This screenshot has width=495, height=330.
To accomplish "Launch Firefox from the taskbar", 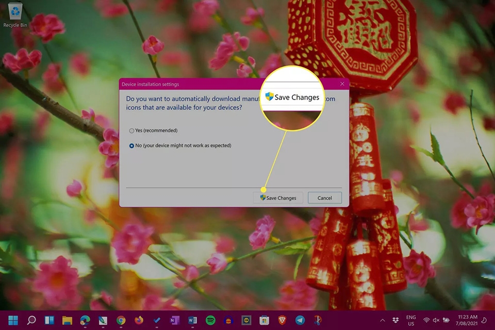I will 138,320.
